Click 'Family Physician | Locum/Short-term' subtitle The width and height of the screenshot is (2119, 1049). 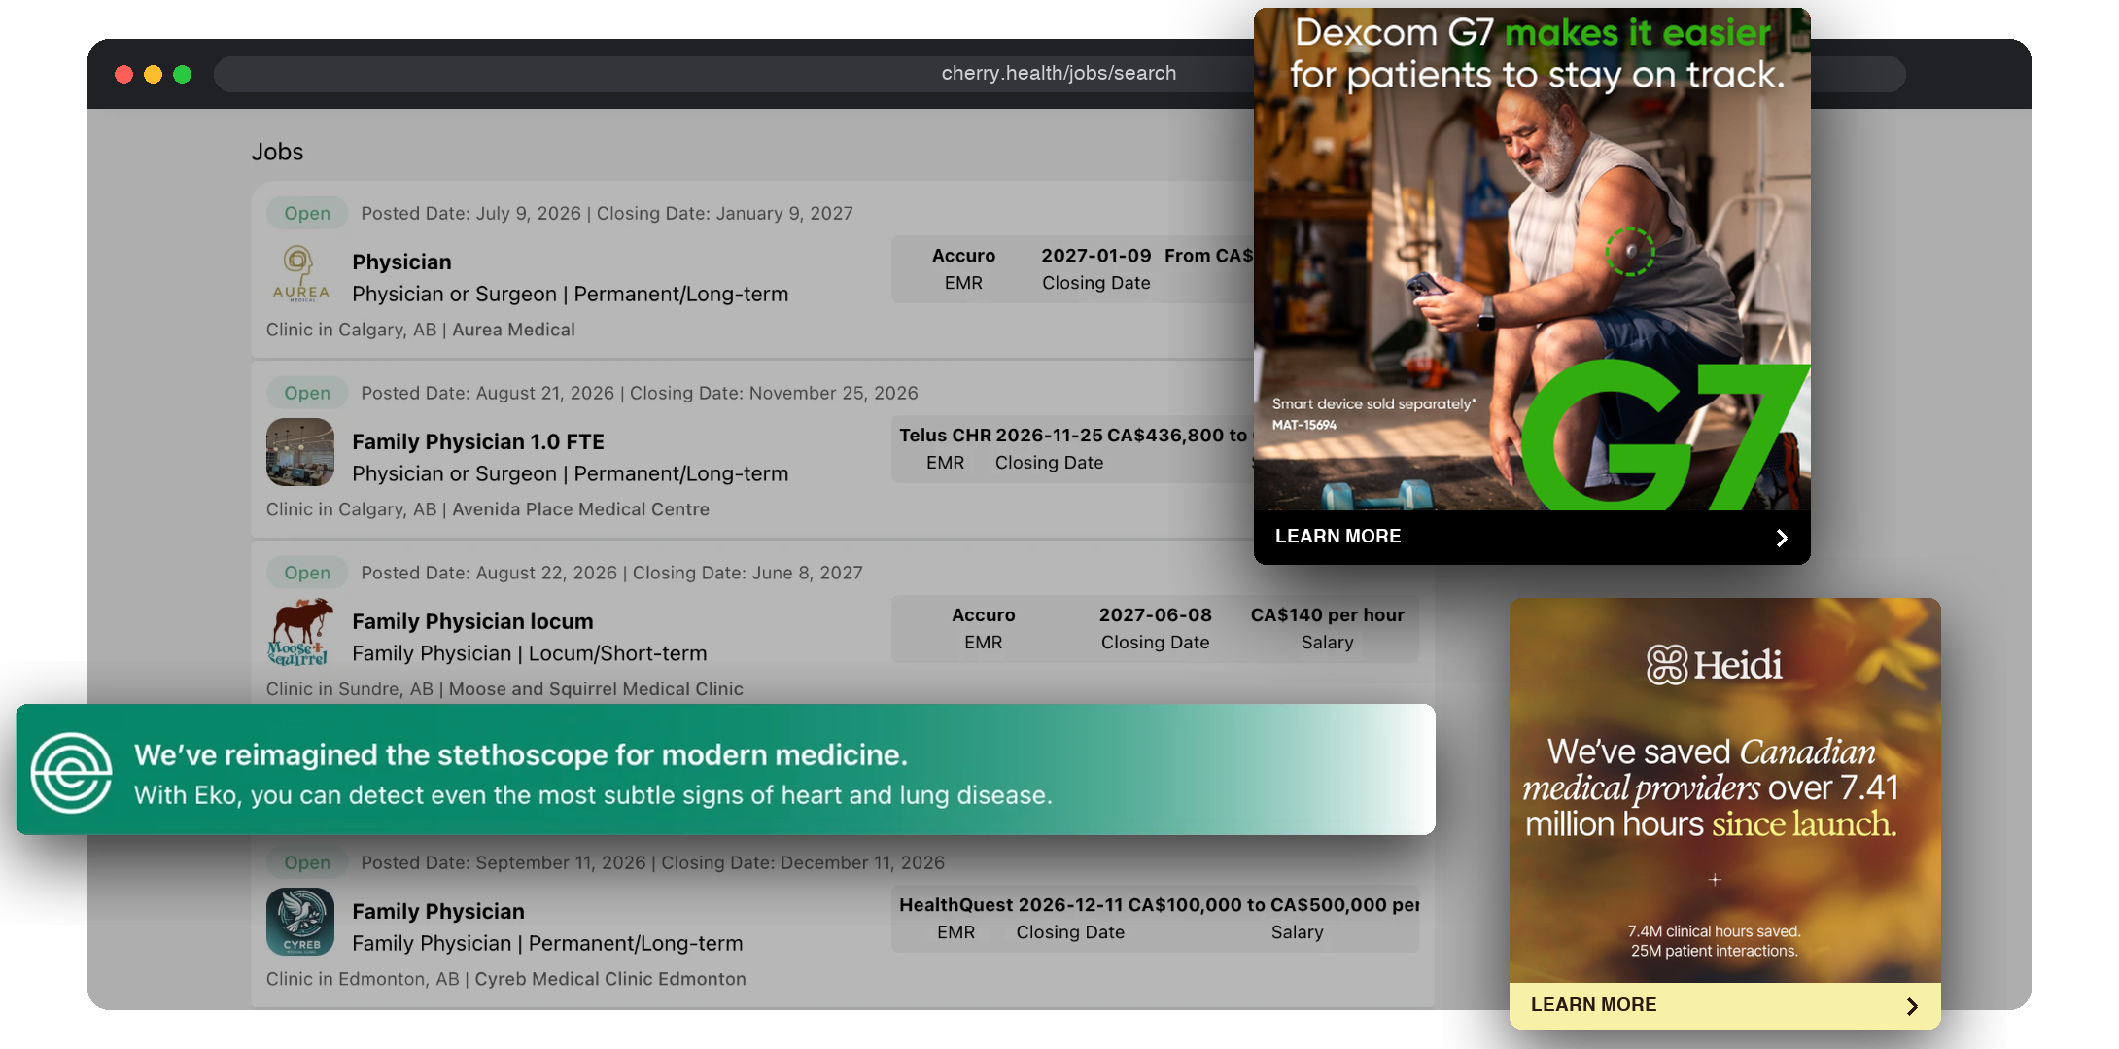[x=530, y=653]
